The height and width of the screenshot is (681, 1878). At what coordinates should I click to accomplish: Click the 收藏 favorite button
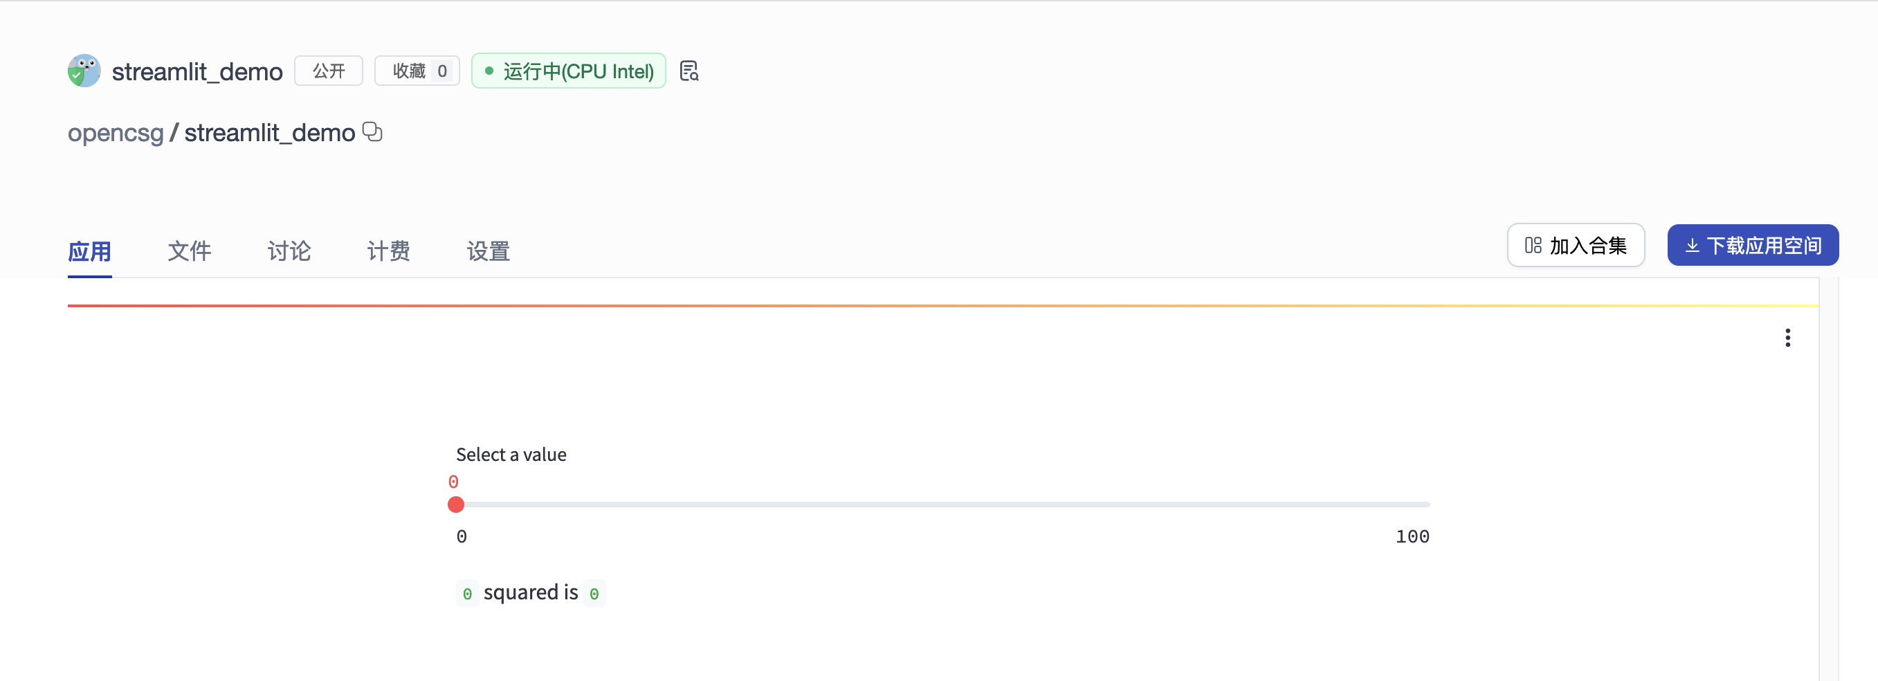click(x=417, y=71)
